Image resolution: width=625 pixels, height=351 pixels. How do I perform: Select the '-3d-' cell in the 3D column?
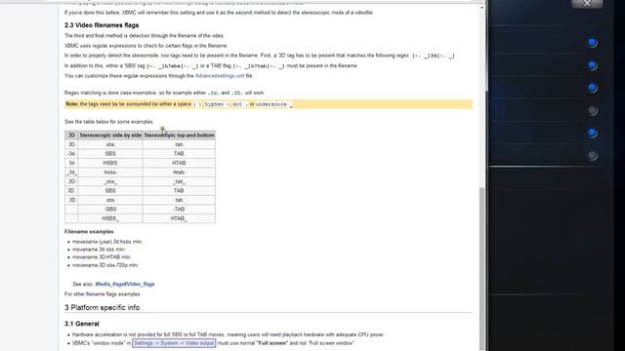(x=71, y=154)
